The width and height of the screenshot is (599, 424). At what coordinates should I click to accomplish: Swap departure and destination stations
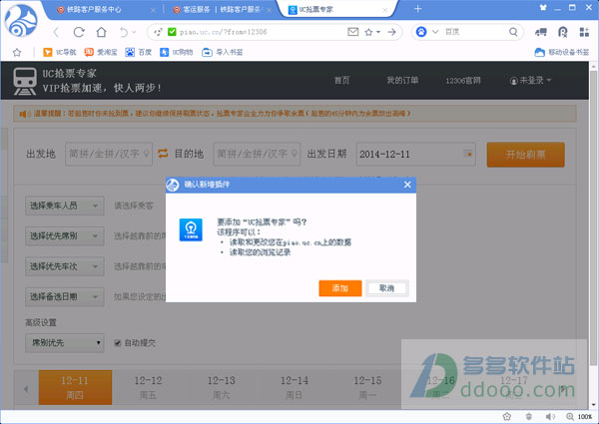click(x=163, y=154)
